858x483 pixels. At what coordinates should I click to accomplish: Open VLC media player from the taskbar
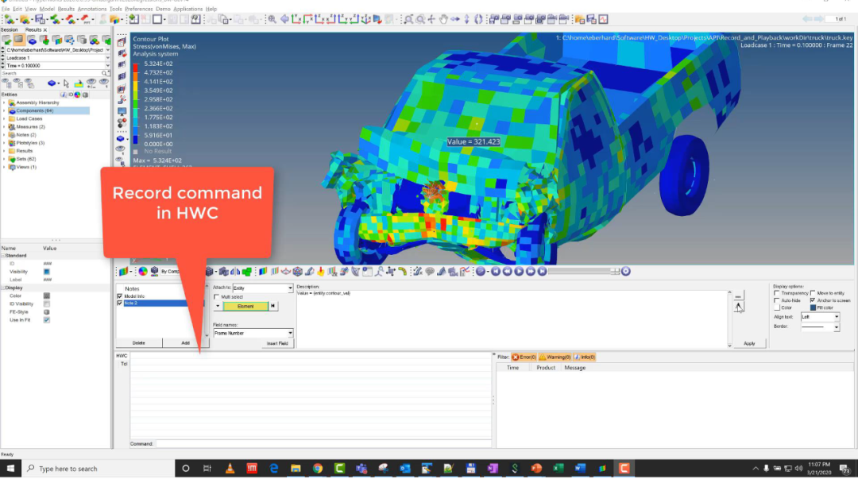point(230,468)
